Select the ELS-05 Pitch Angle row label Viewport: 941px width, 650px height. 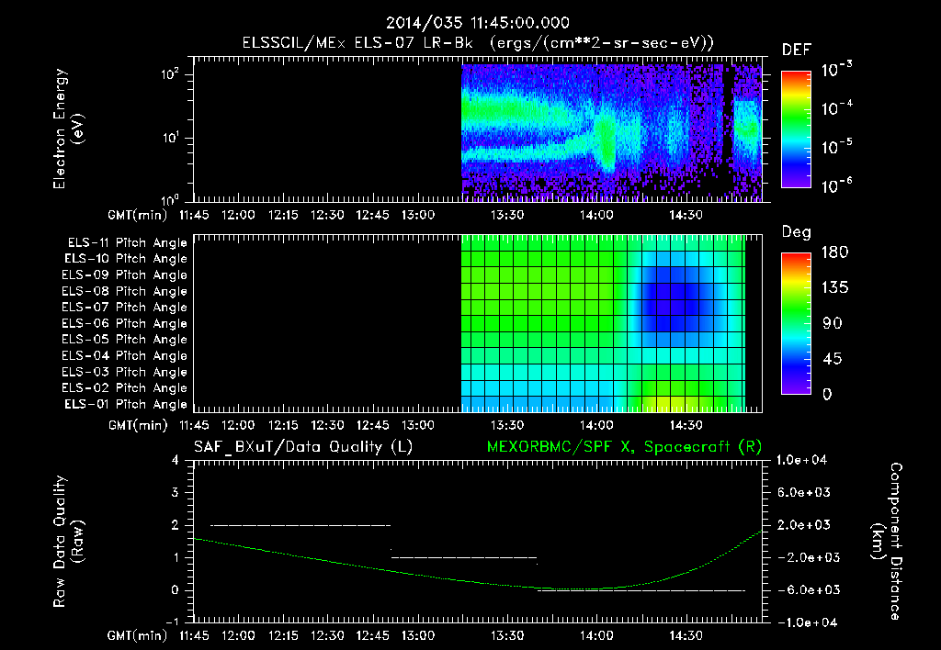pos(125,340)
